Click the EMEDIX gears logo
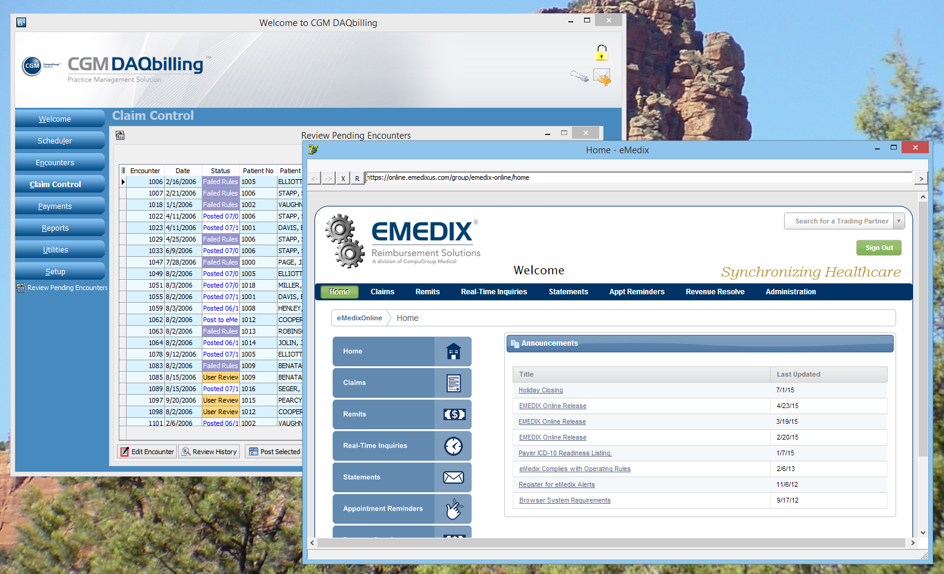The width and height of the screenshot is (944, 574). point(345,241)
